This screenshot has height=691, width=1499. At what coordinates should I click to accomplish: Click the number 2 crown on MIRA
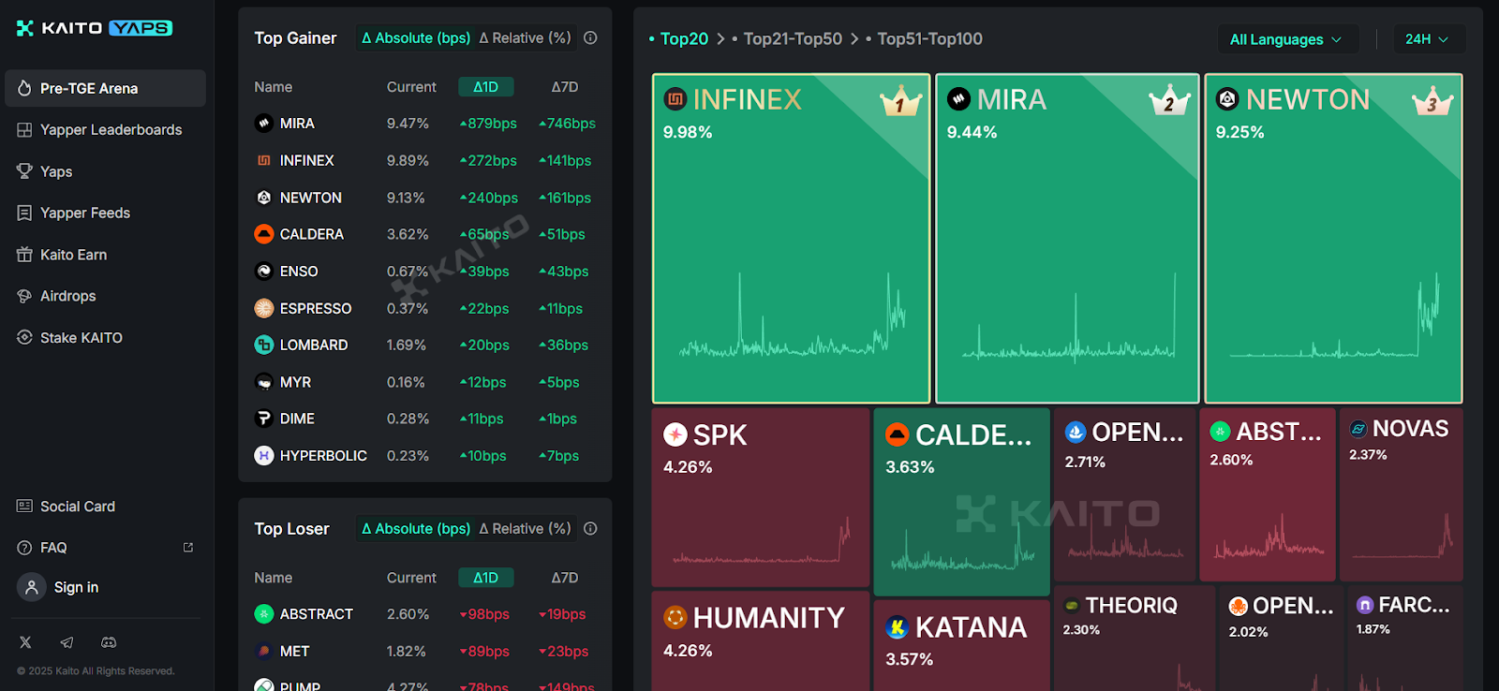tap(1169, 101)
